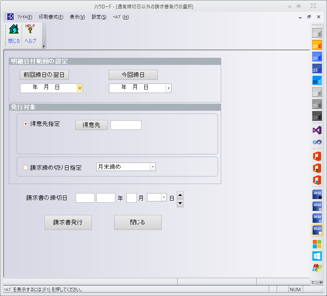
Task: Open the 今回締日 date dropdown
Action: 168,88
